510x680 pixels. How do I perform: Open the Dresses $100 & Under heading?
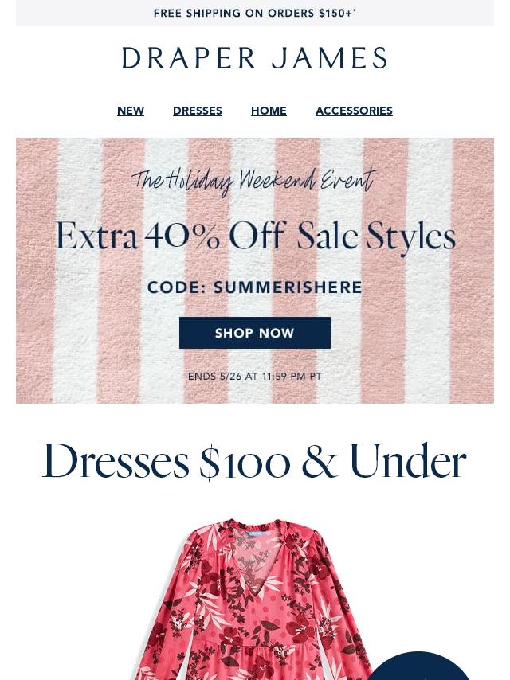tap(254, 460)
